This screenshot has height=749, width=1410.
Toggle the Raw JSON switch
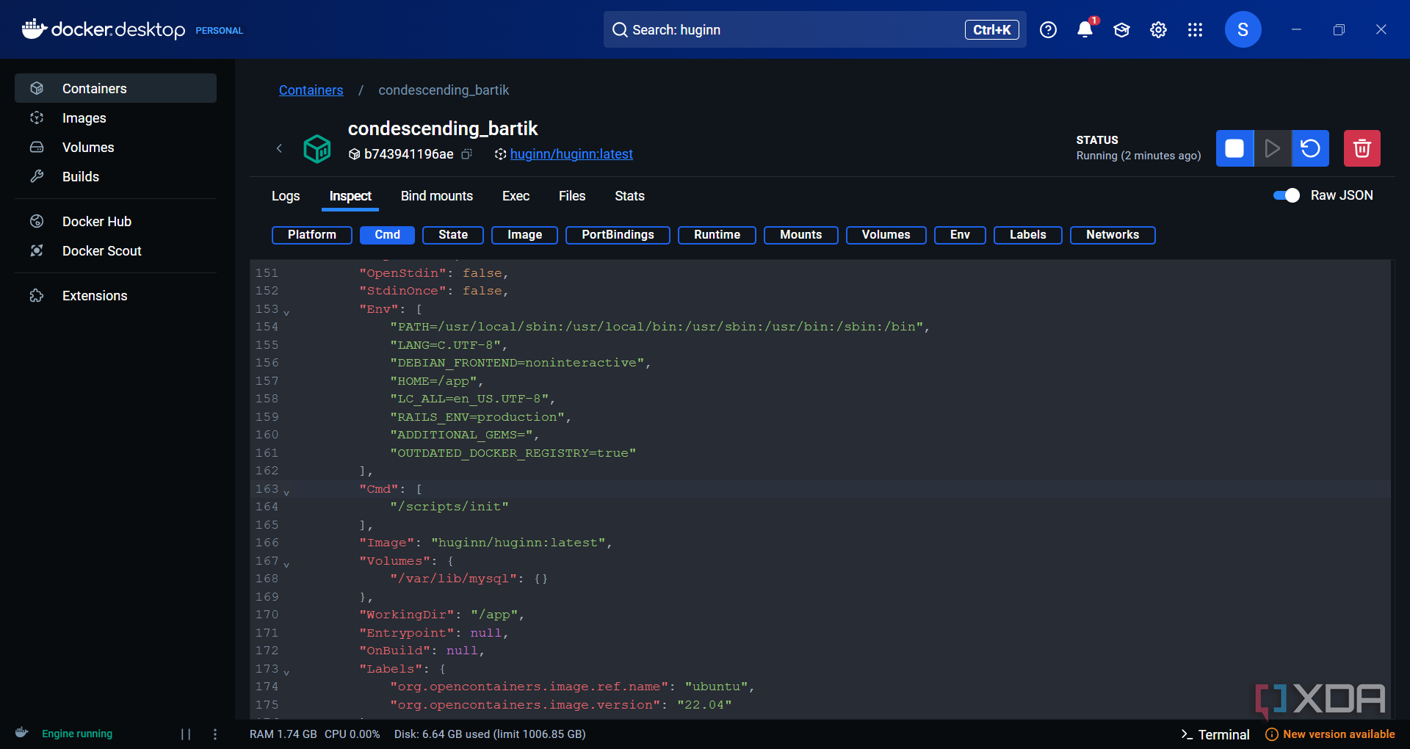click(x=1287, y=195)
